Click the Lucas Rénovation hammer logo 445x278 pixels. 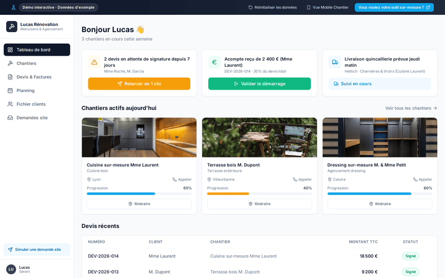click(12, 27)
